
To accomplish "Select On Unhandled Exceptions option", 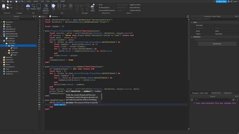I will click(106, 10).
